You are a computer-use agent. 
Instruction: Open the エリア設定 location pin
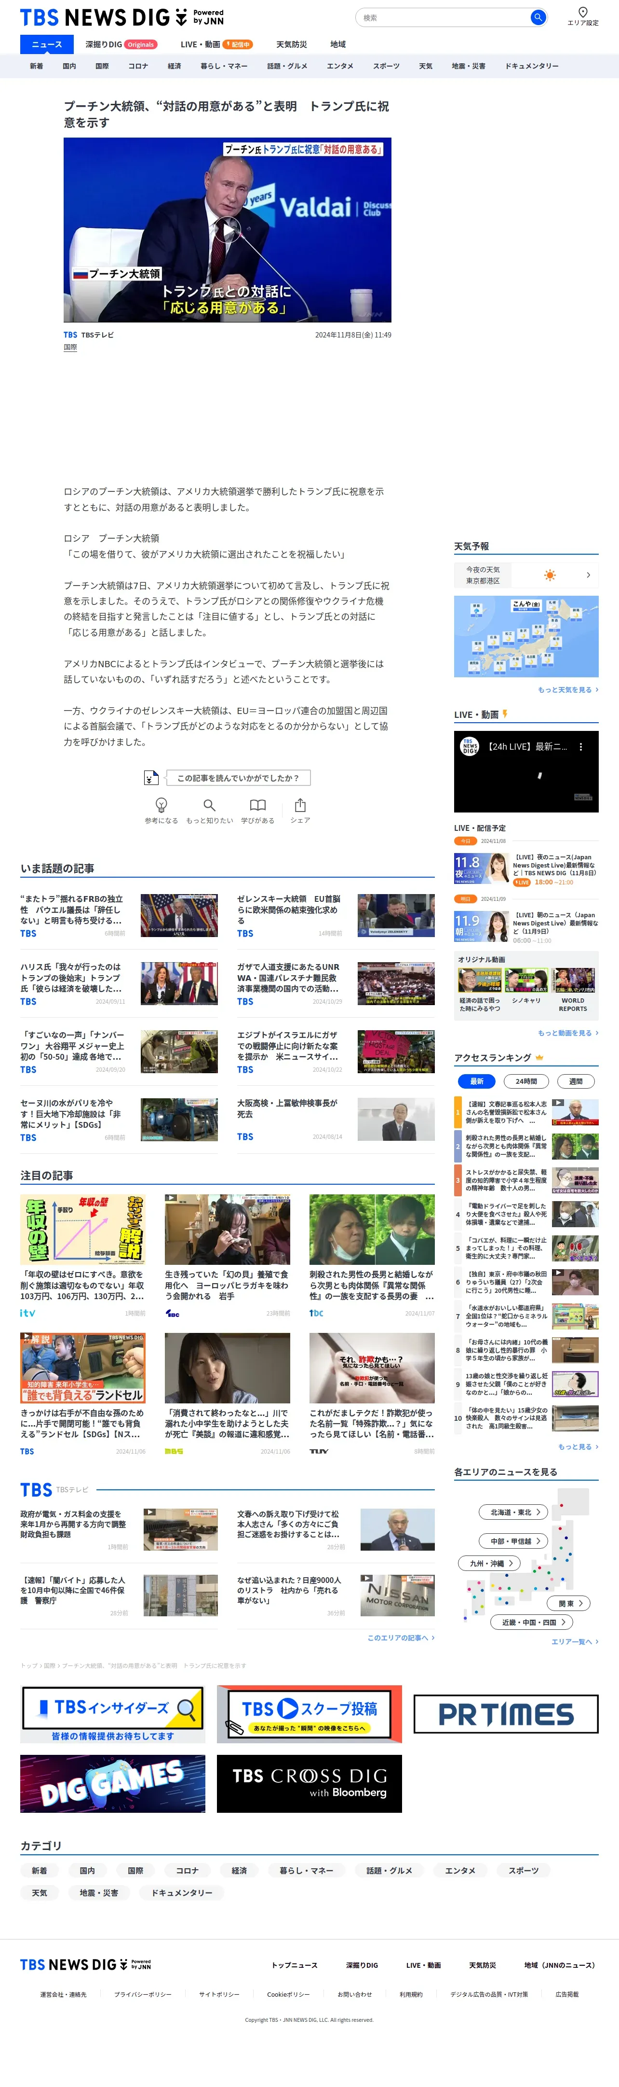(582, 16)
